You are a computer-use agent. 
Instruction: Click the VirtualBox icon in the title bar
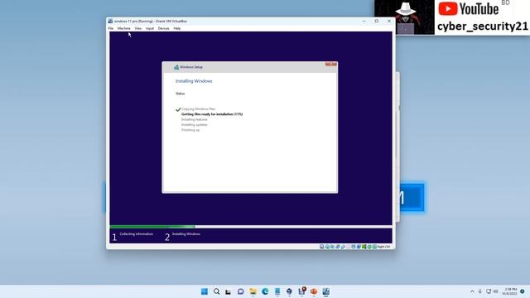110,21
